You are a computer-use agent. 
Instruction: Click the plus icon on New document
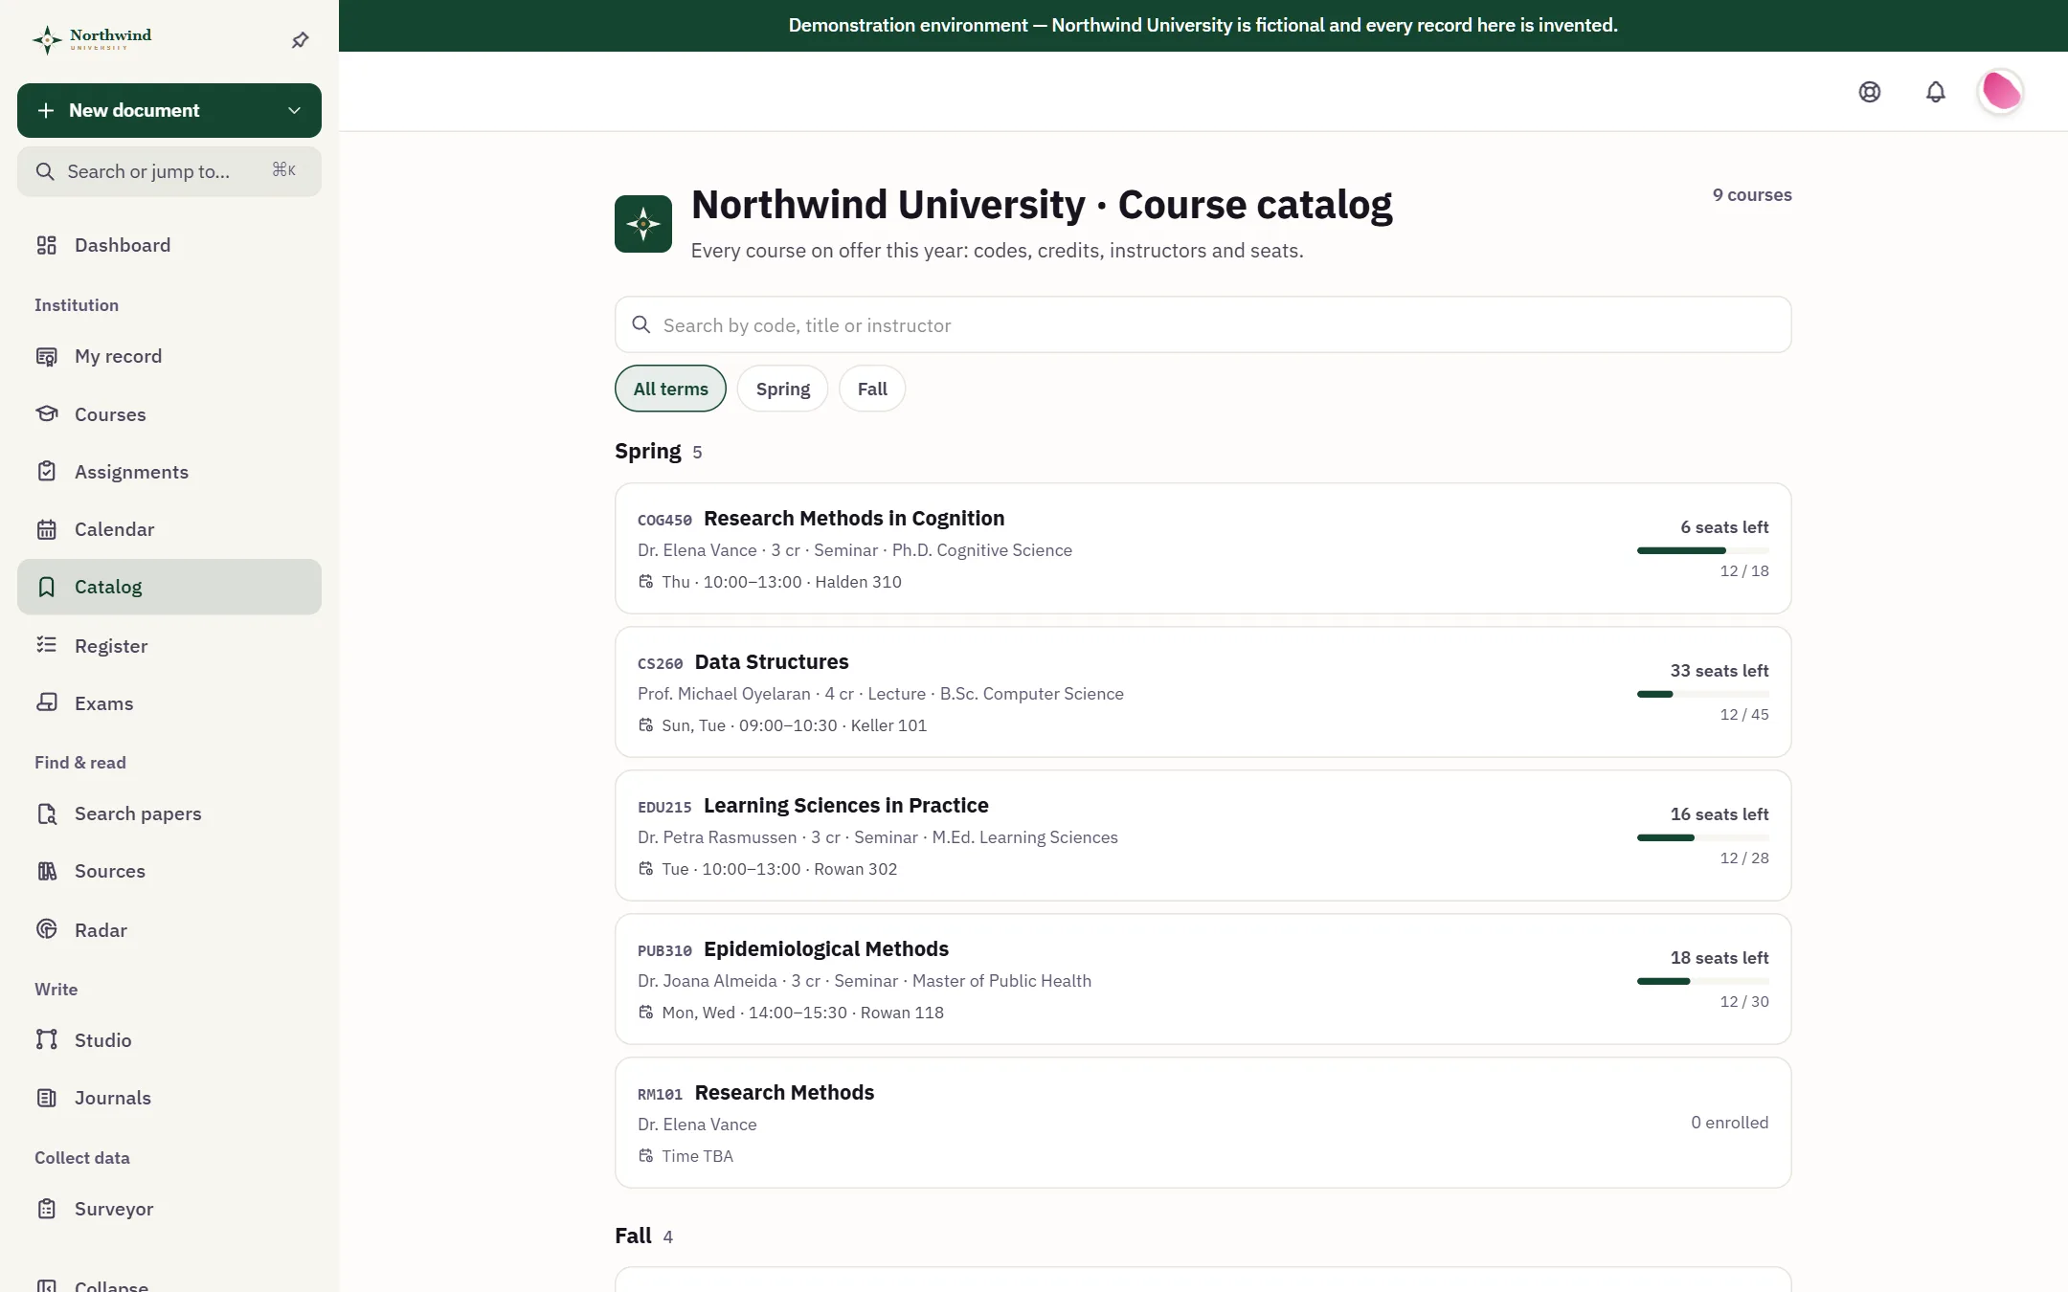[46, 110]
